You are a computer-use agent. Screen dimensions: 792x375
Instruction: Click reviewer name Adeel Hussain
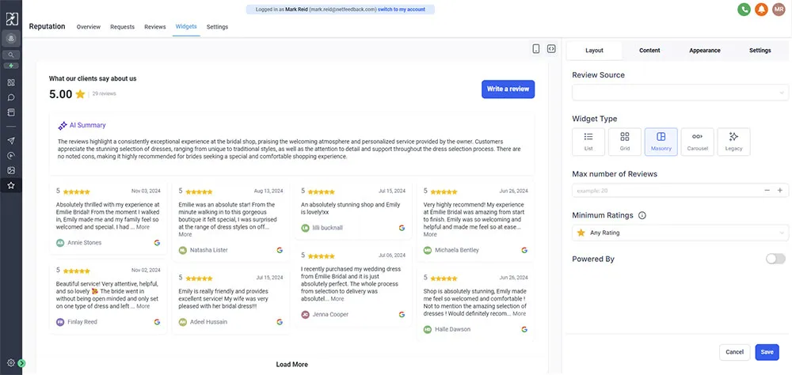click(208, 322)
